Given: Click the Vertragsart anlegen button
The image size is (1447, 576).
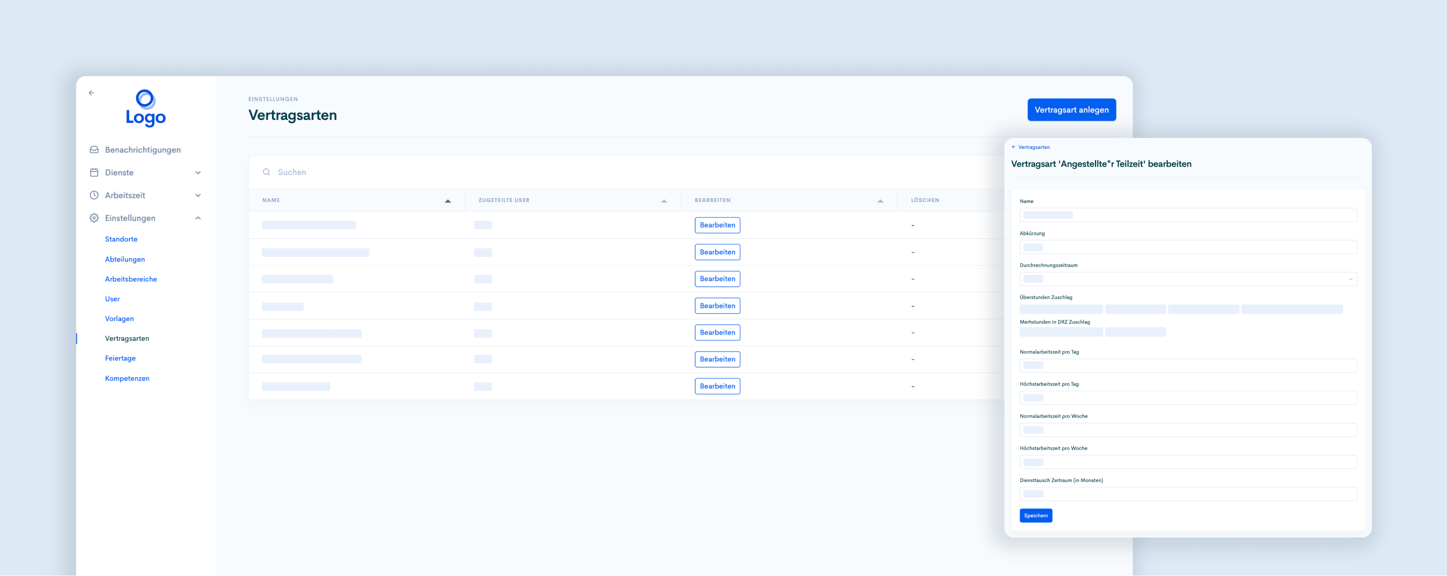Looking at the screenshot, I should (1071, 110).
